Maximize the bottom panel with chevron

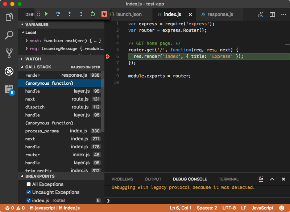(x=272, y=179)
